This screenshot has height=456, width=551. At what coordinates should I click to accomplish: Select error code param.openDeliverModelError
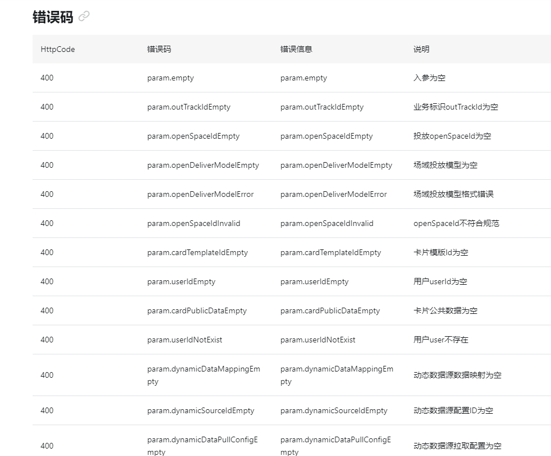pyautogui.click(x=200, y=194)
